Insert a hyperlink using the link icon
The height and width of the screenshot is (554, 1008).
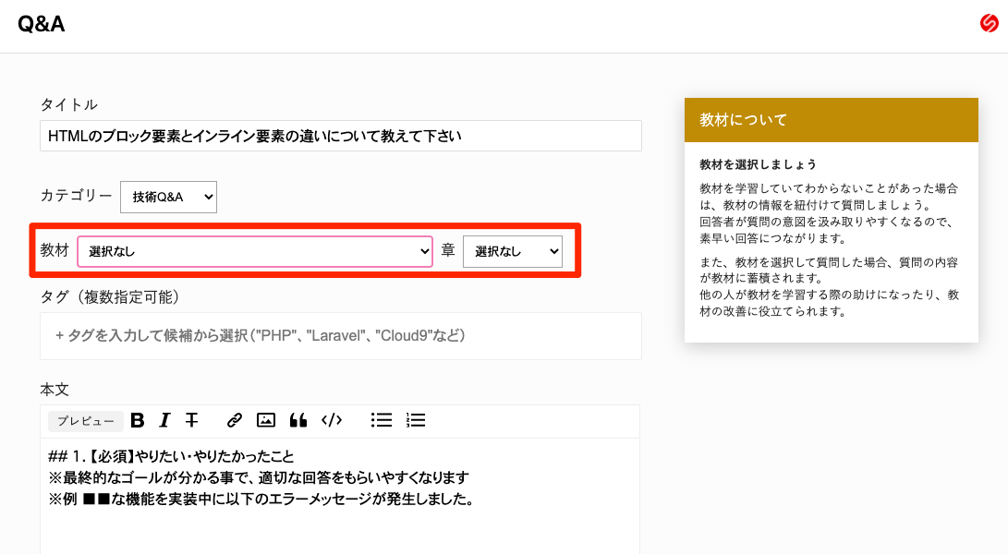pyautogui.click(x=233, y=420)
